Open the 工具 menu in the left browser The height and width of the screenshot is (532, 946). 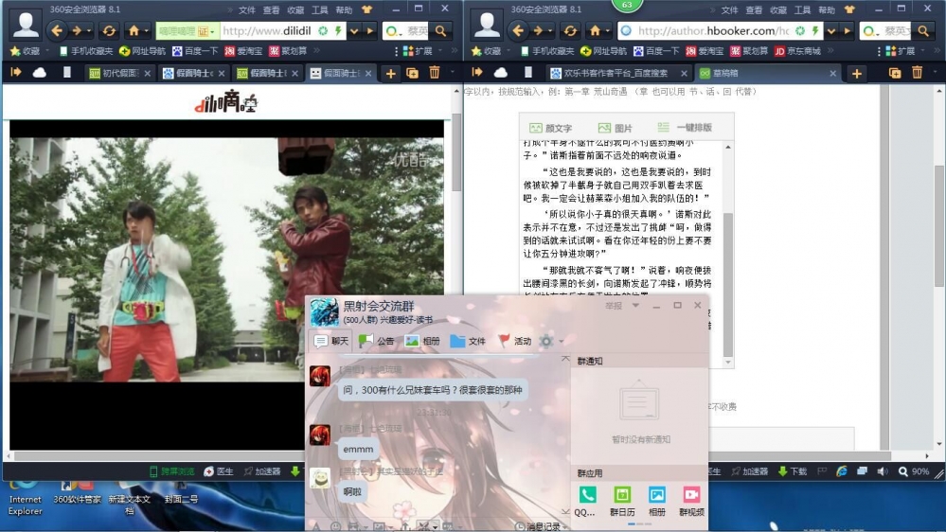(x=320, y=10)
